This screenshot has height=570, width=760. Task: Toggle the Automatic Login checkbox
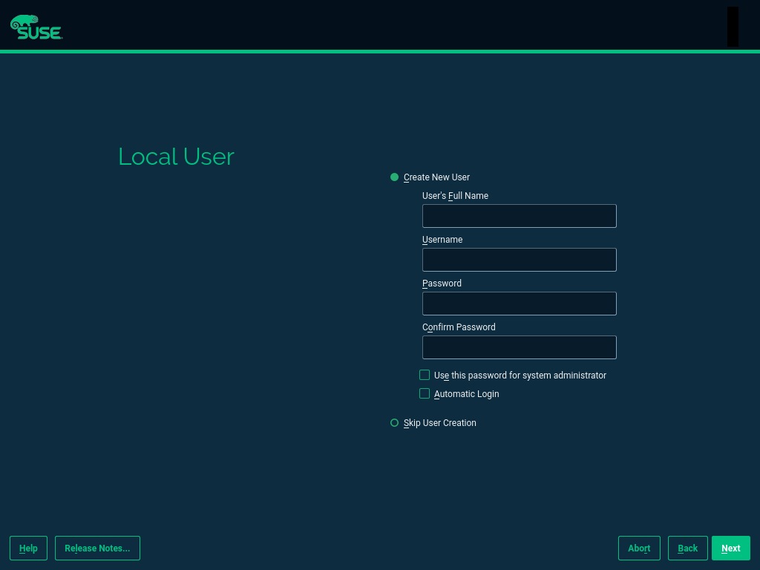[425, 394]
